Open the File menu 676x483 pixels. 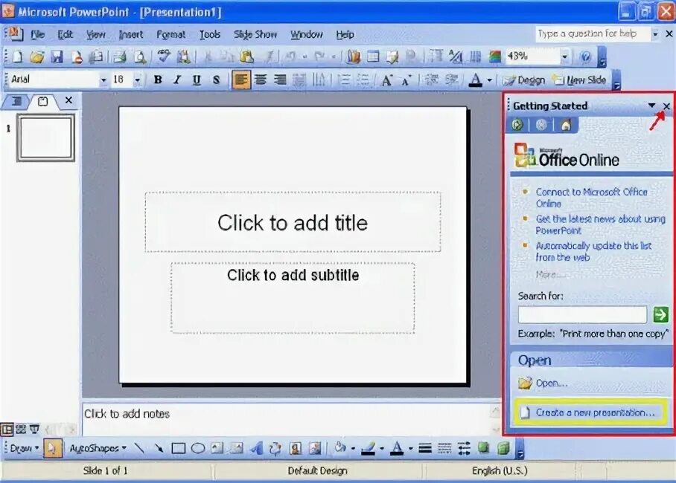37,34
